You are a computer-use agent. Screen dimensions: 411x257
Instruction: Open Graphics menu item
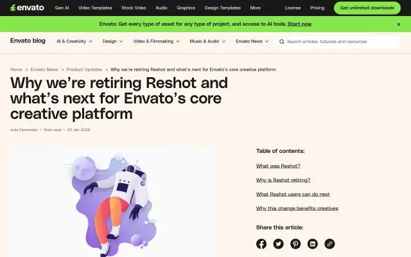[x=186, y=8]
